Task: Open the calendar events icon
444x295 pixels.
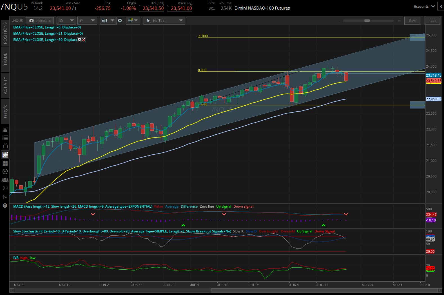Action: pos(5,188)
